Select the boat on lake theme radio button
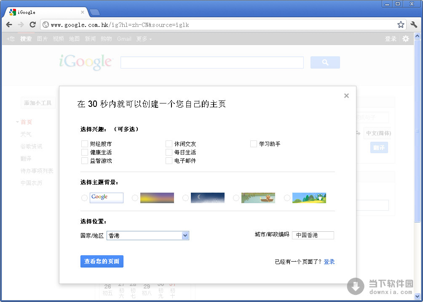This screenshot has width=423, height=302. (x=236, y=198)
